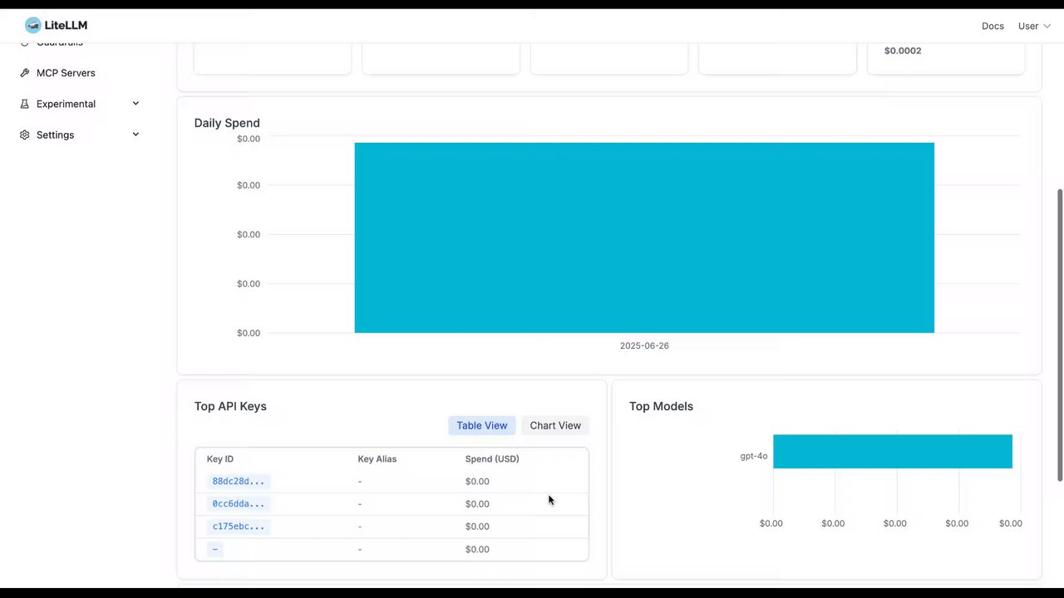This screenshot has height=598, width=1064.
Task: Open key ID 0cc6dda...
Action: [x=239, y=503]
